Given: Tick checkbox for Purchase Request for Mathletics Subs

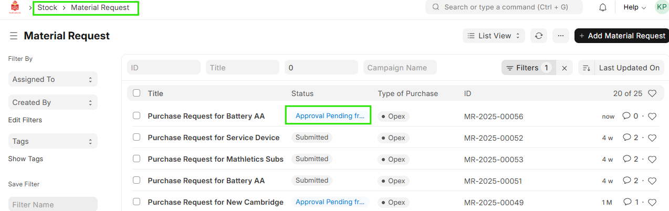Looking at the screenshot, I should (x=137, y=159).
